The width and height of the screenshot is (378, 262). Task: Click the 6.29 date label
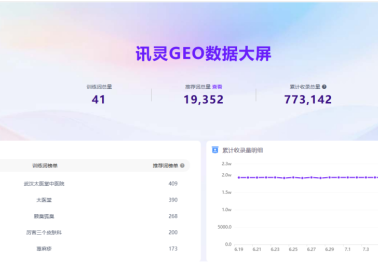point(329,249)
